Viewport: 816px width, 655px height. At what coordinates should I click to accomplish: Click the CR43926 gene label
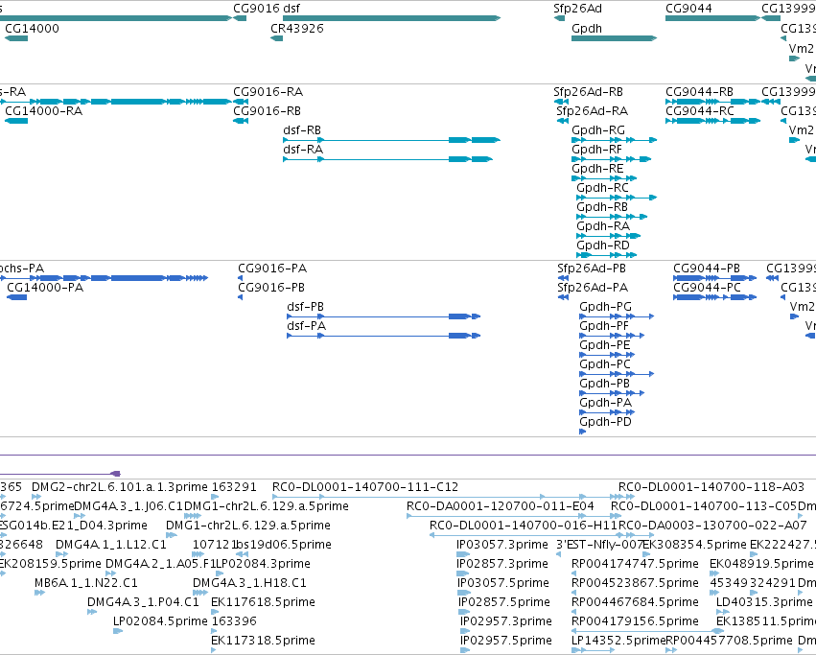pos(296,29)
